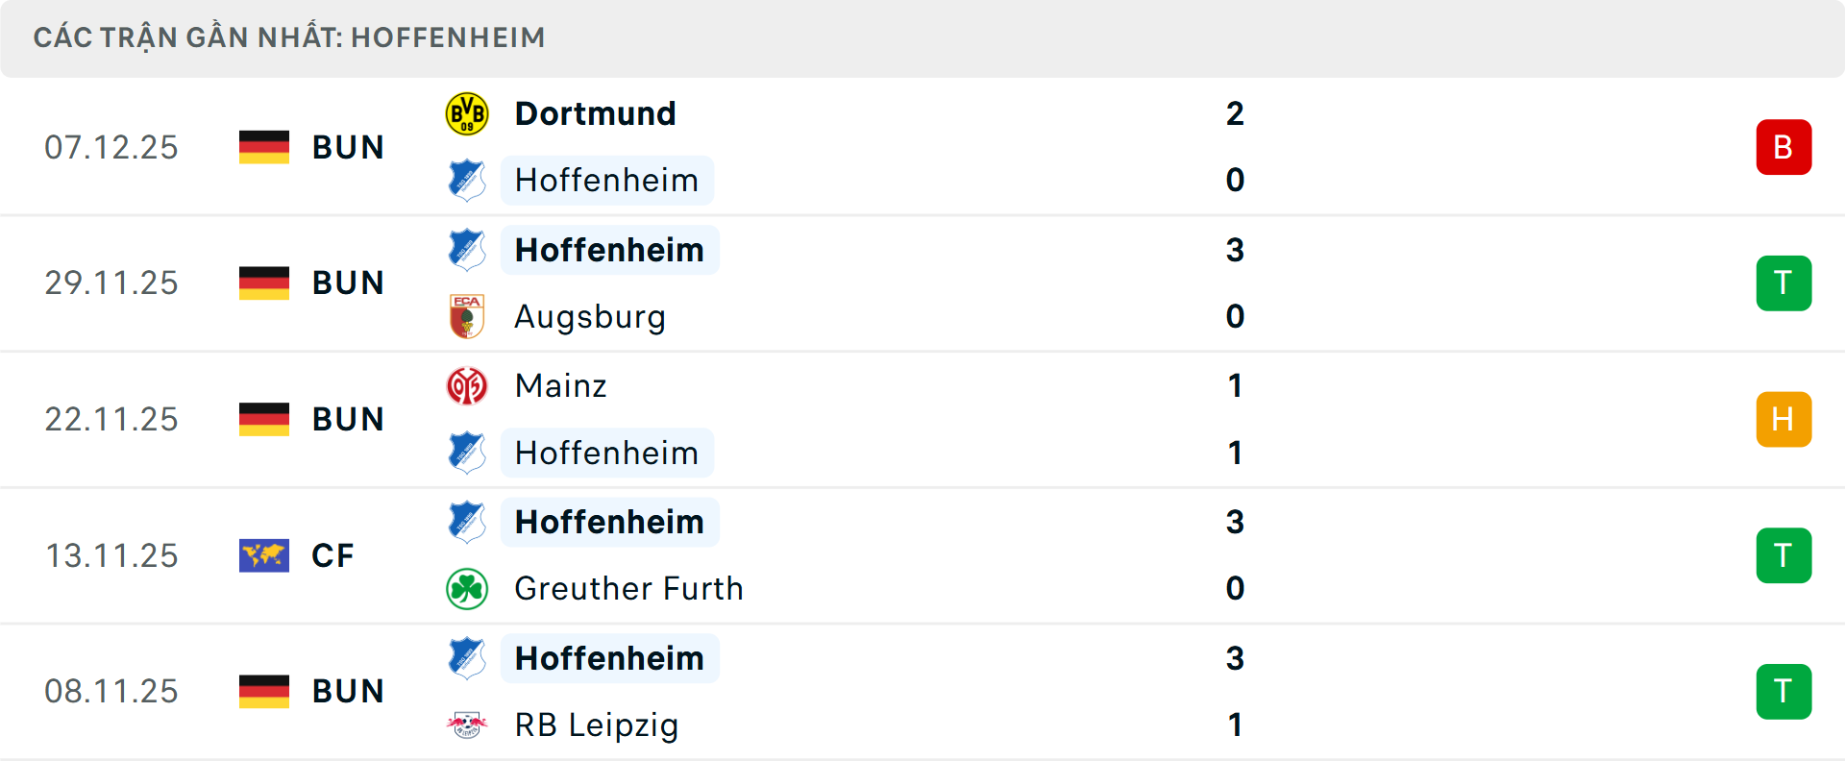Open the BUN label for the Mainz match
This screenshot has height=761, width=1845.
point(347,419)
